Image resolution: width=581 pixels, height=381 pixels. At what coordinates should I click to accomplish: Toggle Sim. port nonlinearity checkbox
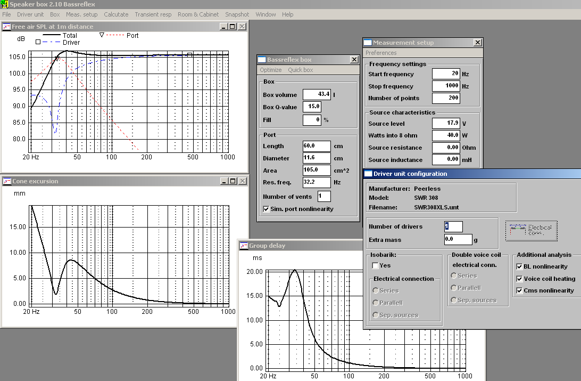[x=266, y=209]
